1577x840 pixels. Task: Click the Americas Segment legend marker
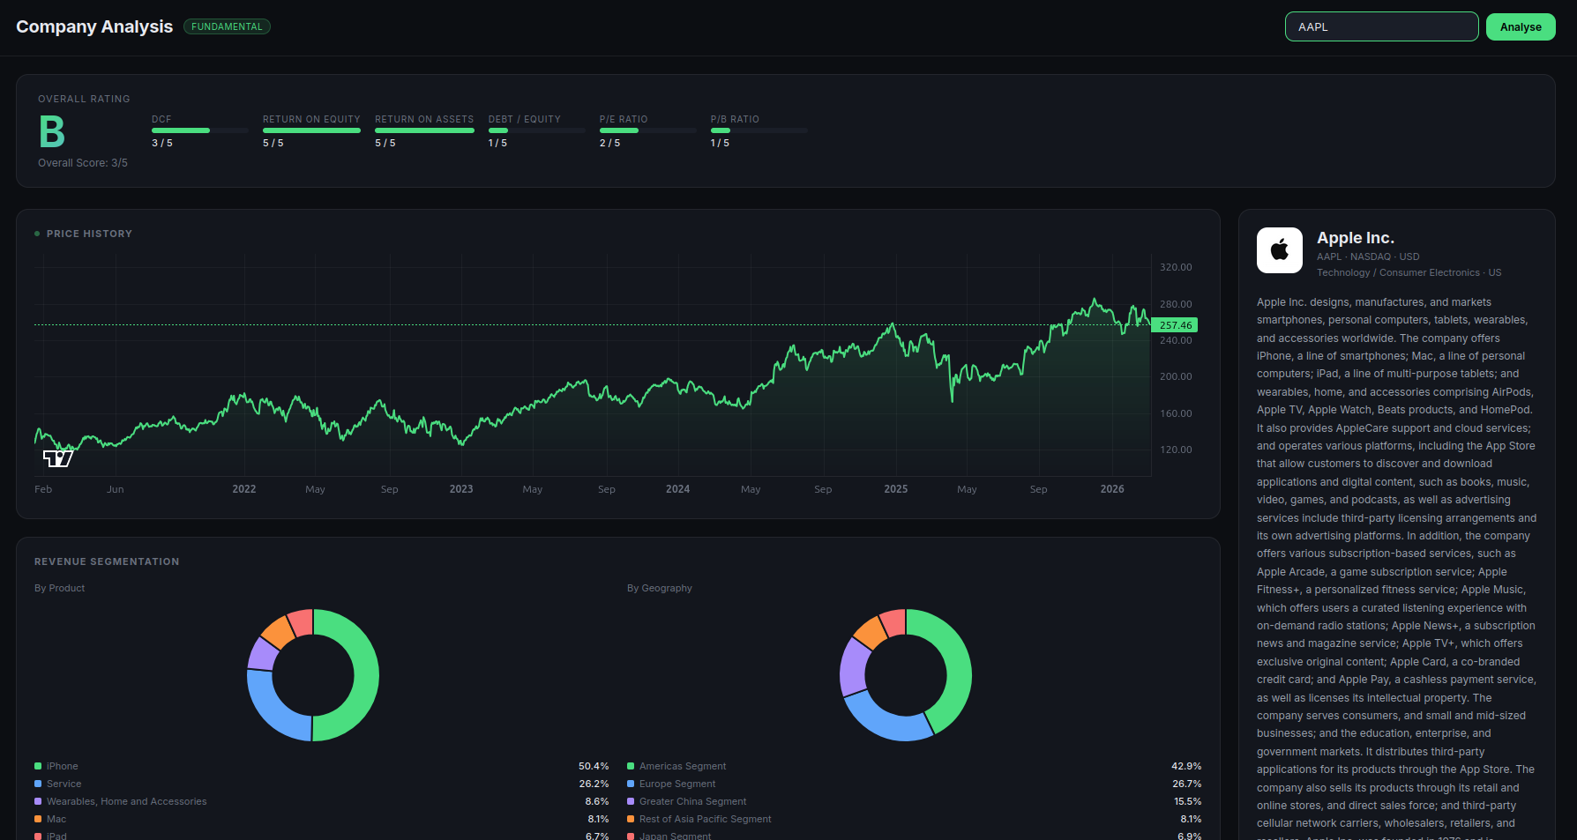click(x=631, y=767)
